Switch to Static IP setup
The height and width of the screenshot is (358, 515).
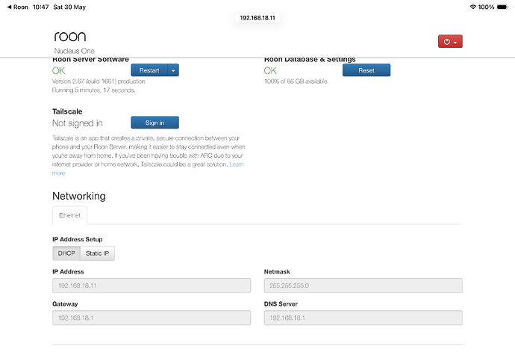[97, 253]
